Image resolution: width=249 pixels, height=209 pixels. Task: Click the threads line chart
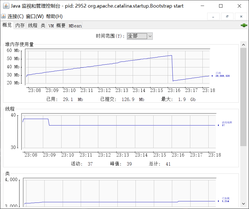click(x=119, y=131)
